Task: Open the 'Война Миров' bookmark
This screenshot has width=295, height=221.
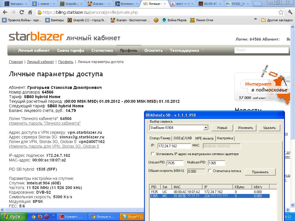Action: click(174, 20)
